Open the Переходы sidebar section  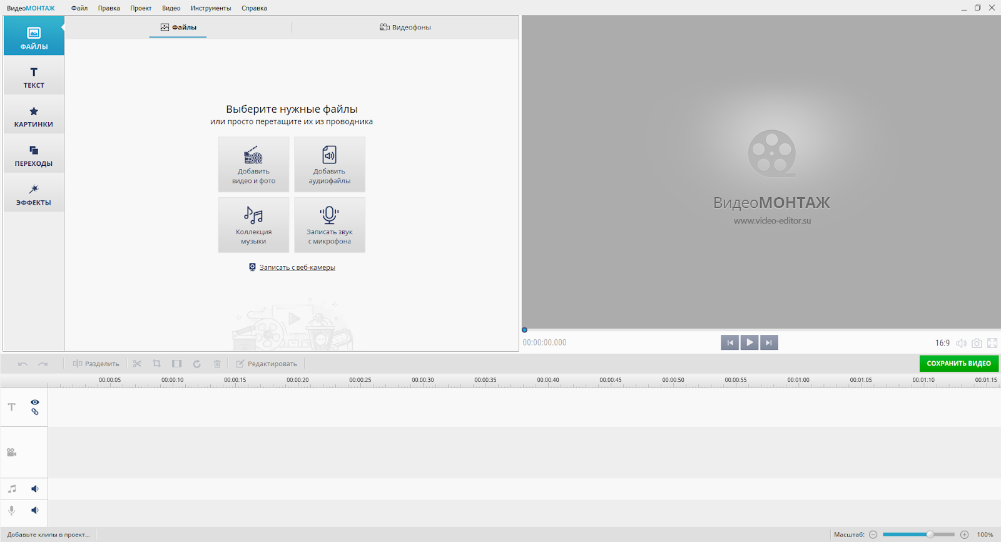pyautogui.click(x=34, y=153)
